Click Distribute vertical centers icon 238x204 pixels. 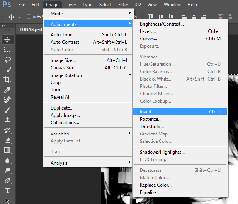[x=230, y=16]
